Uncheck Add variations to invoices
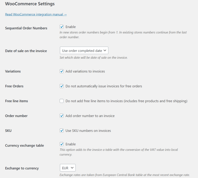Screen dimensions: 198x178 [62, 71]
